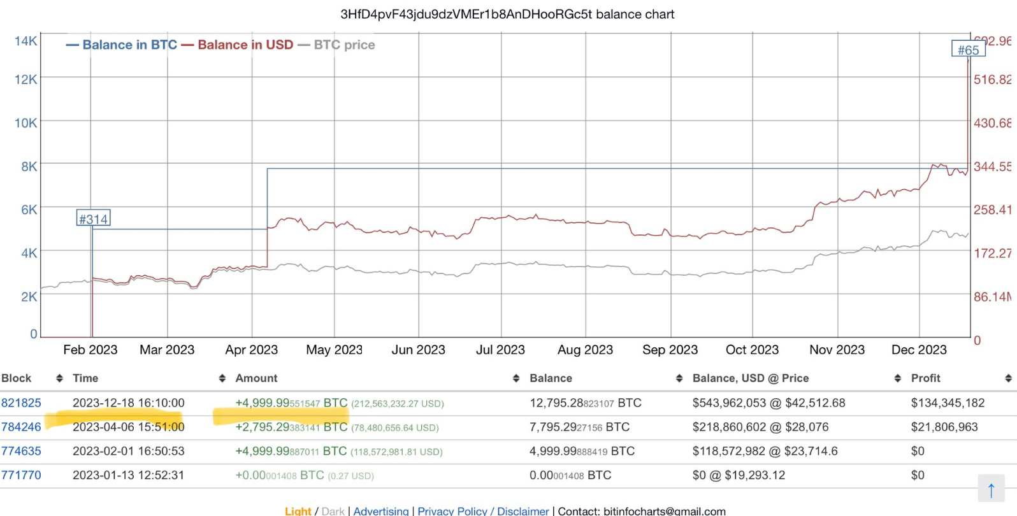Click Balance, USD @ Price header

(x=751, y=378)
